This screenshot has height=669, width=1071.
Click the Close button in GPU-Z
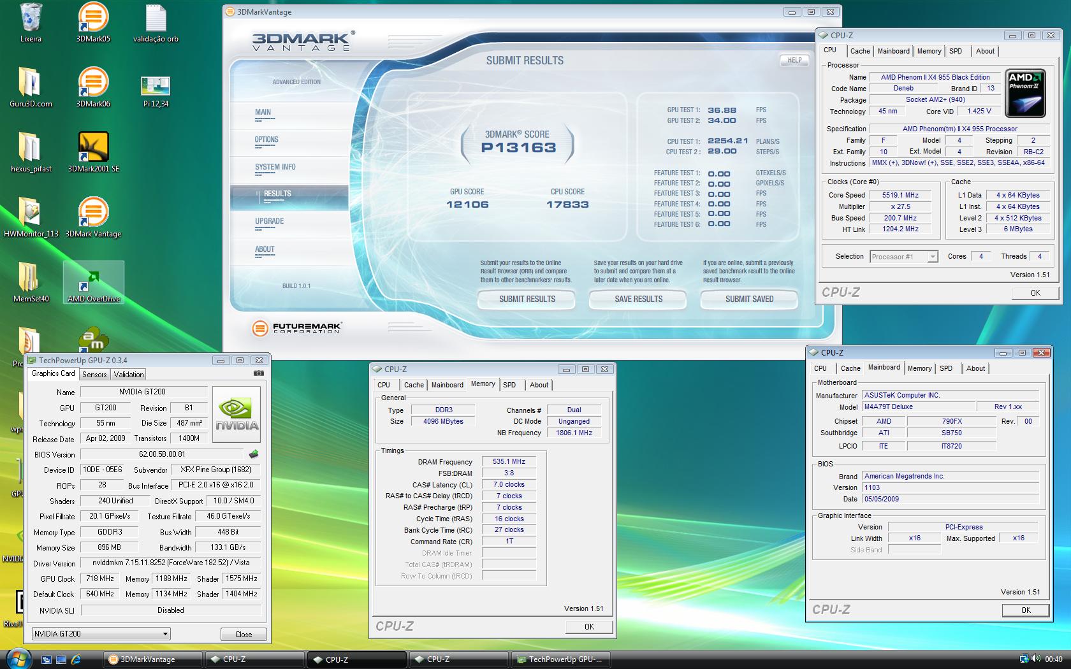point(244,635)
